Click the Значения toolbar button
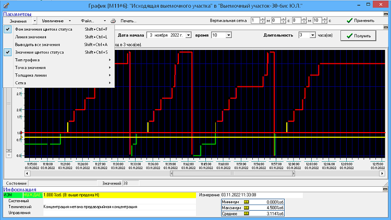The width and height of the screenshot is (391, 220). pos(18,21)
